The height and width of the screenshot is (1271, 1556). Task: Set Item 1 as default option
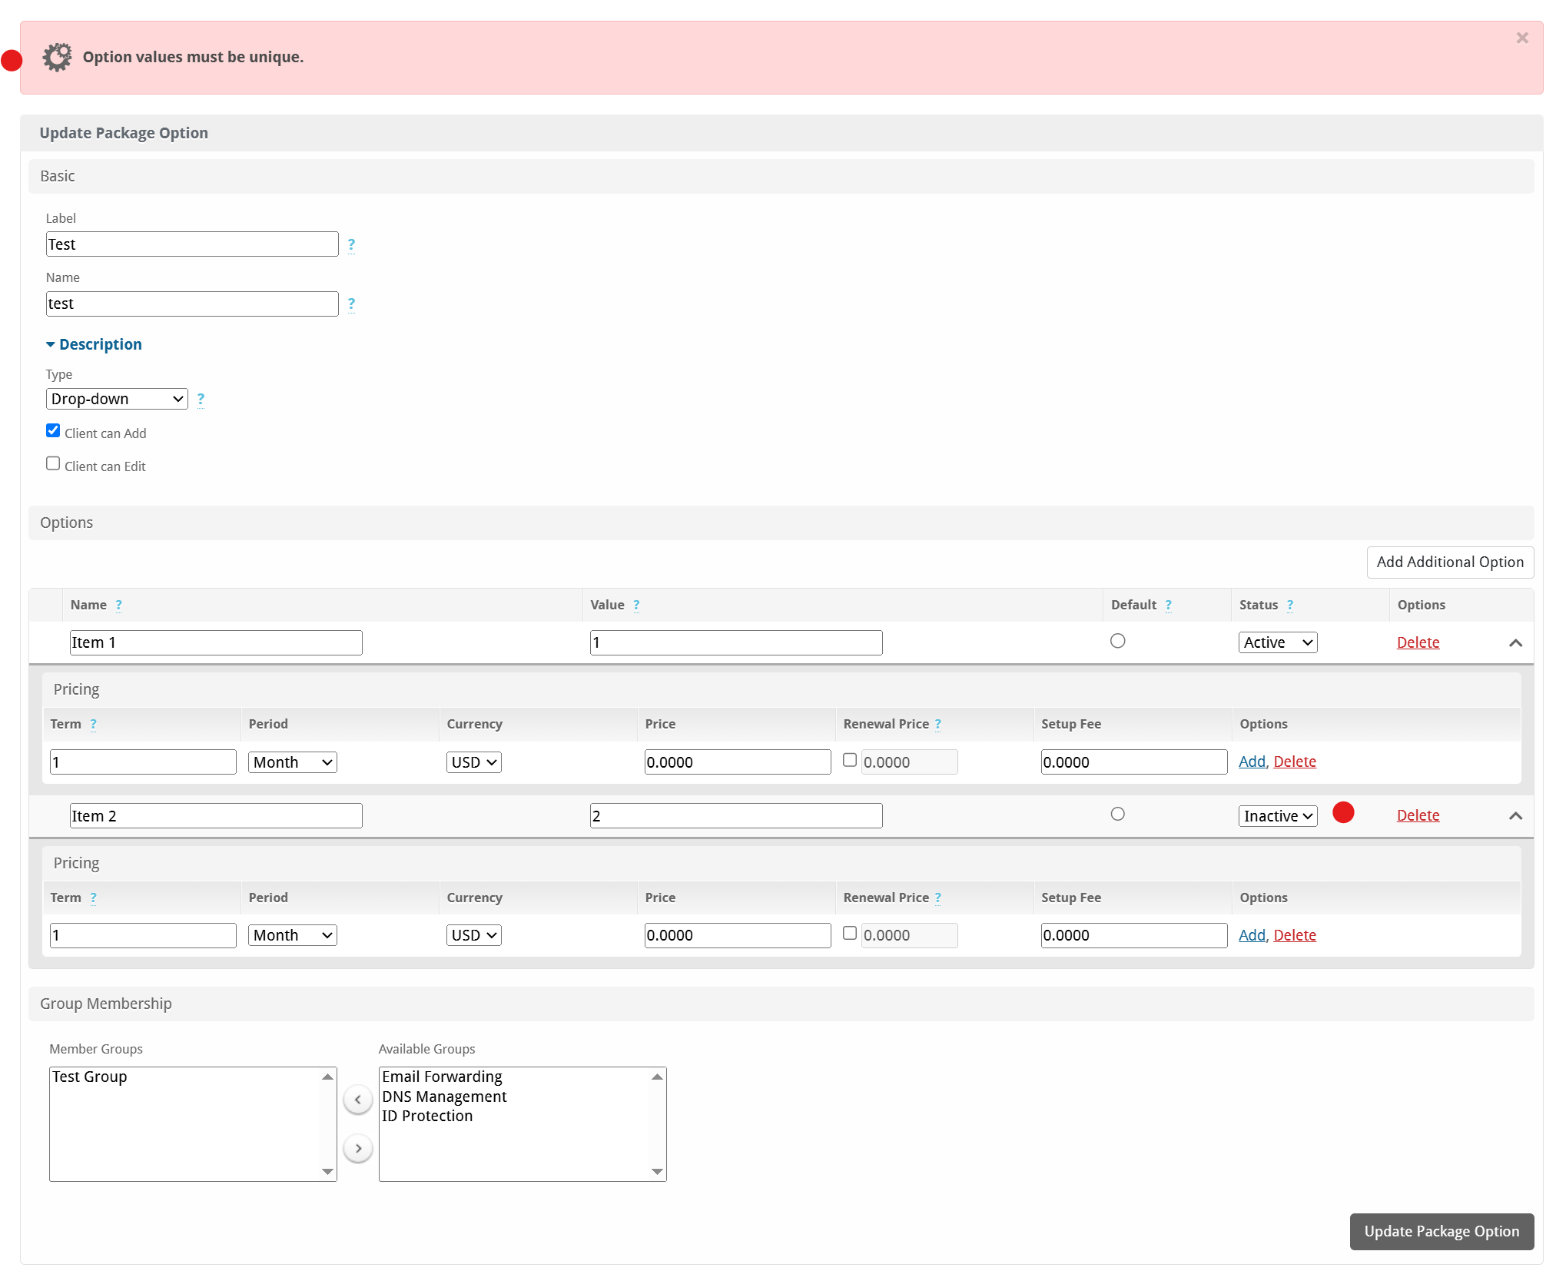1118,641
